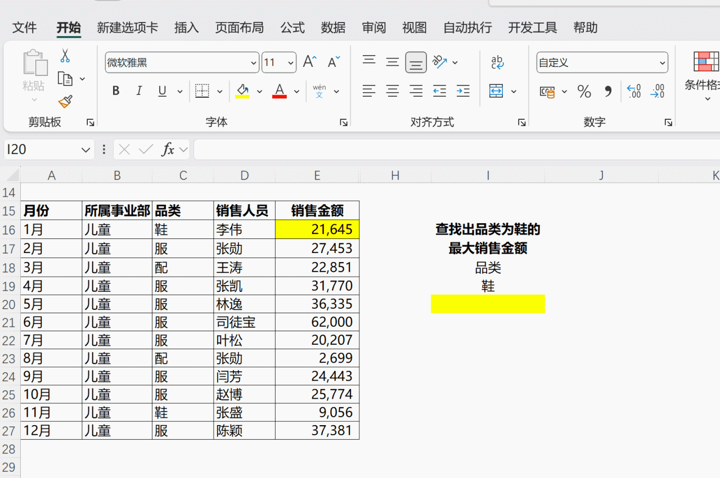Select Bottom Align icon

(416, 62)
